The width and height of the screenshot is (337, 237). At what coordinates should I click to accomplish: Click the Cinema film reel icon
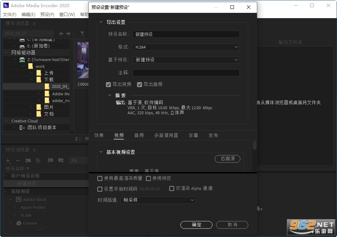pos(19,223)
